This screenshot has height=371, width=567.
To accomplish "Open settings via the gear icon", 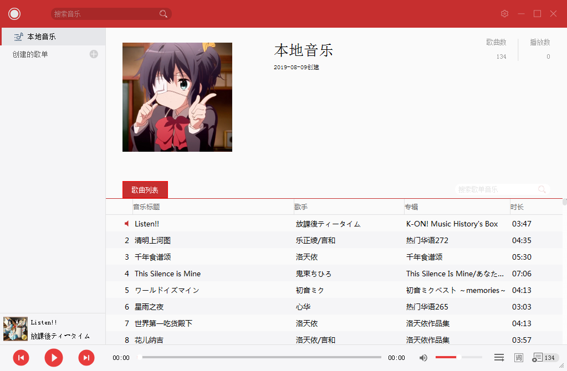I will [x=504, y=14].
